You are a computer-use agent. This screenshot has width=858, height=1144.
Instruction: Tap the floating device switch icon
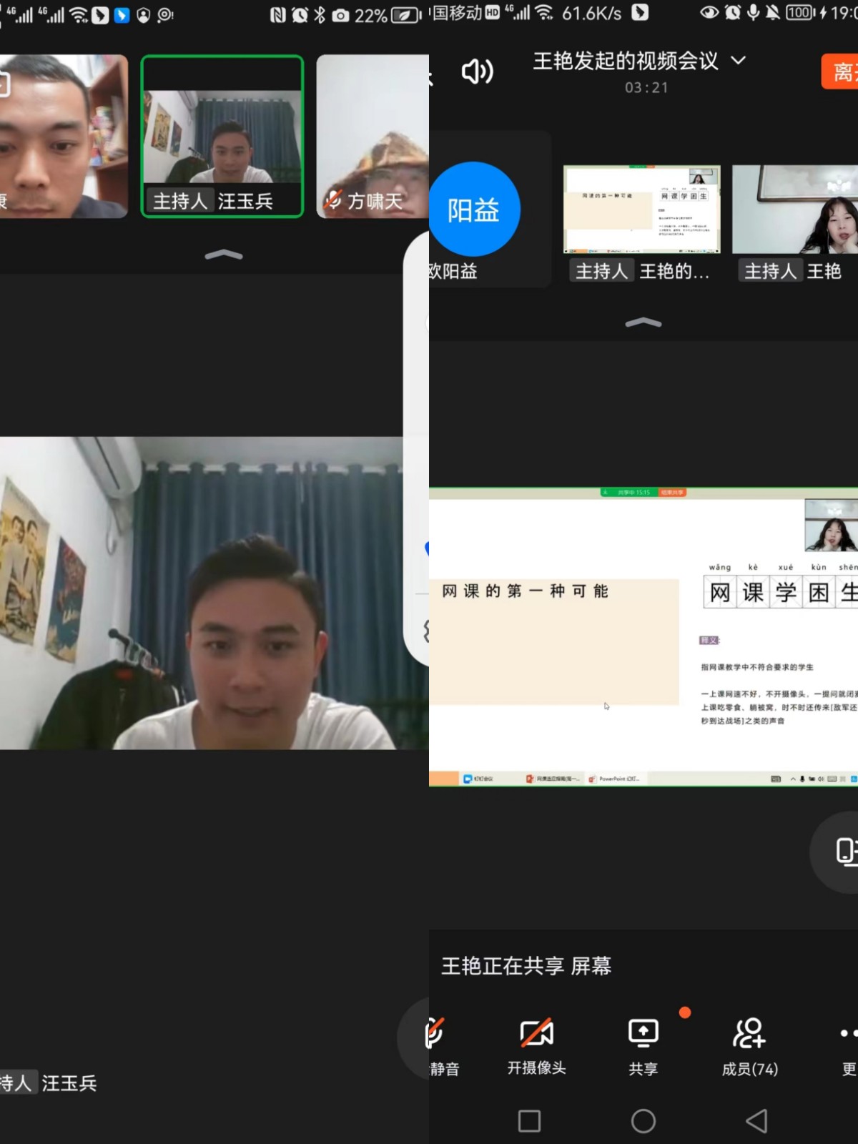click(844, 851)
